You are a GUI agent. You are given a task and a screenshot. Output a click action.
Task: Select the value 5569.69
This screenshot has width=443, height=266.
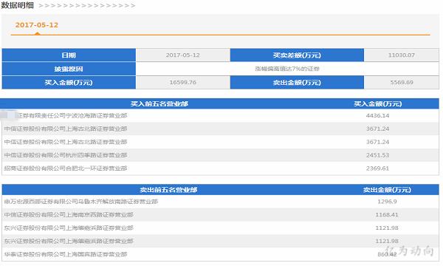[x=402, y=82]
